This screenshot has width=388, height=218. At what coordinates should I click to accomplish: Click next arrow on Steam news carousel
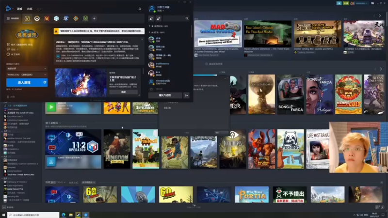(380, 16)
